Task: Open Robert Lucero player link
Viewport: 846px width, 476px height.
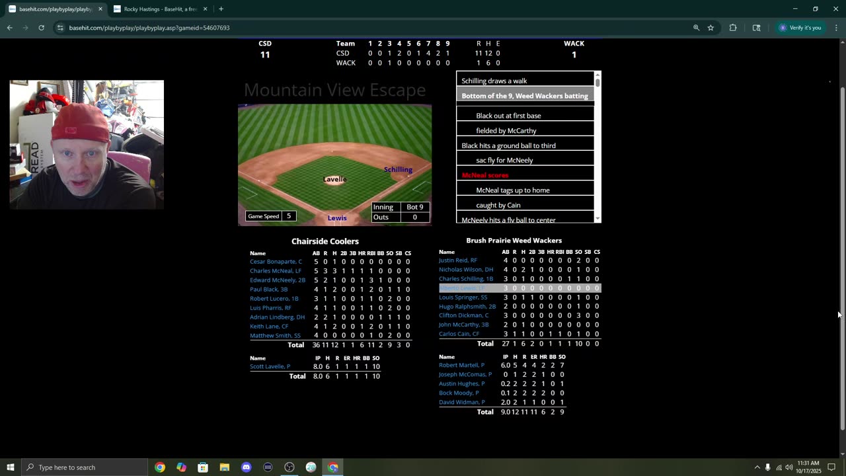Action: tap(274, 299)
